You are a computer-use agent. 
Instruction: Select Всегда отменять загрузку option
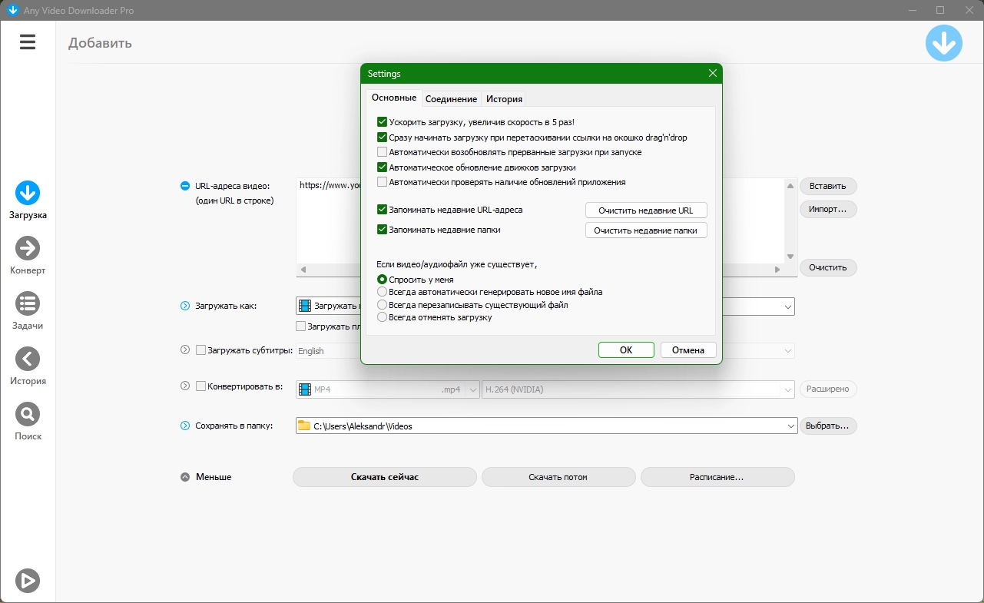[x=382, y=317]
